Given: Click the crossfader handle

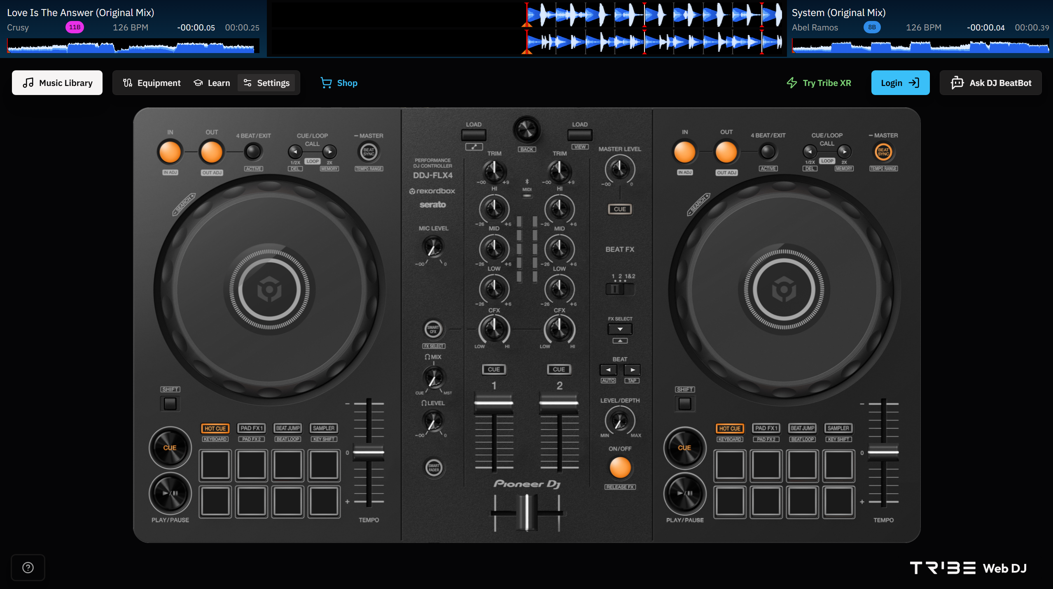Looking at the screenshot, I should [527, 512].
